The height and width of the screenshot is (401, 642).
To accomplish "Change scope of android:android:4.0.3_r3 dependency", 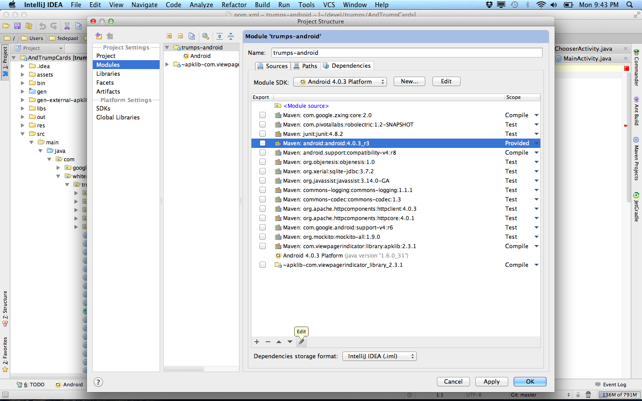I will (522, 143).
